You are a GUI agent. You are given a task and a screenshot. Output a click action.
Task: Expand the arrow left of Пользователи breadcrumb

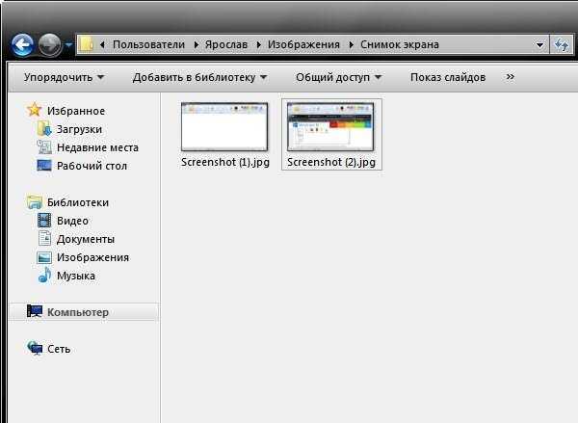click(102, 45)
